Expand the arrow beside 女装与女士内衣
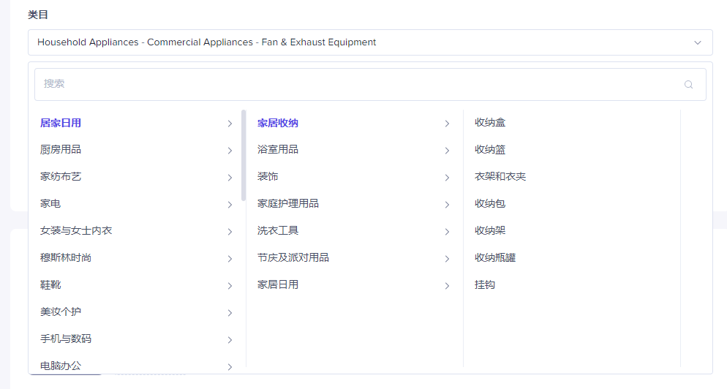This screenshot has width=727, height=389. 230,231
